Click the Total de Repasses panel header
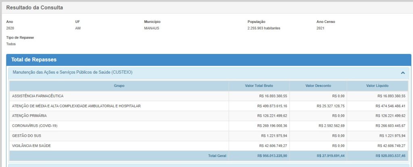The width and height of the screenshot is (413, 167). pos(34,60)
